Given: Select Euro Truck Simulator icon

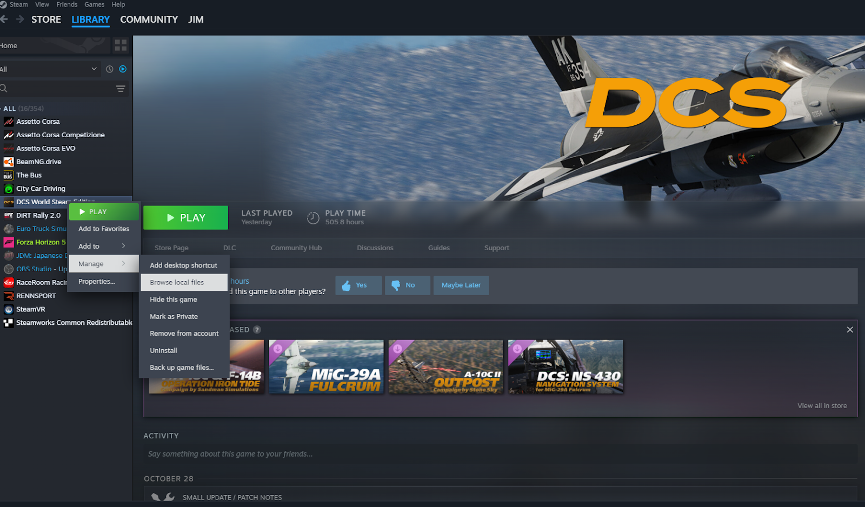Looking at the screenshot, I should point(9,229).
